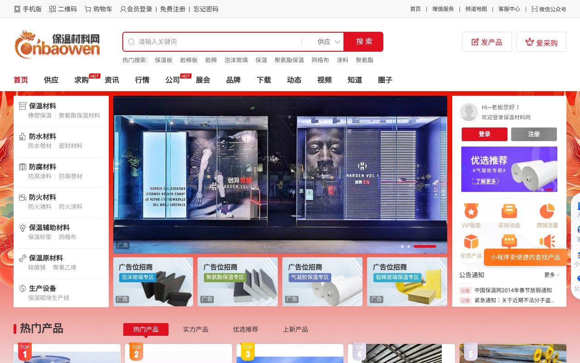This screenshot has height=363, width=580.
Task: Select the last carousel pagination dot
Action: (x=425, y=246)
